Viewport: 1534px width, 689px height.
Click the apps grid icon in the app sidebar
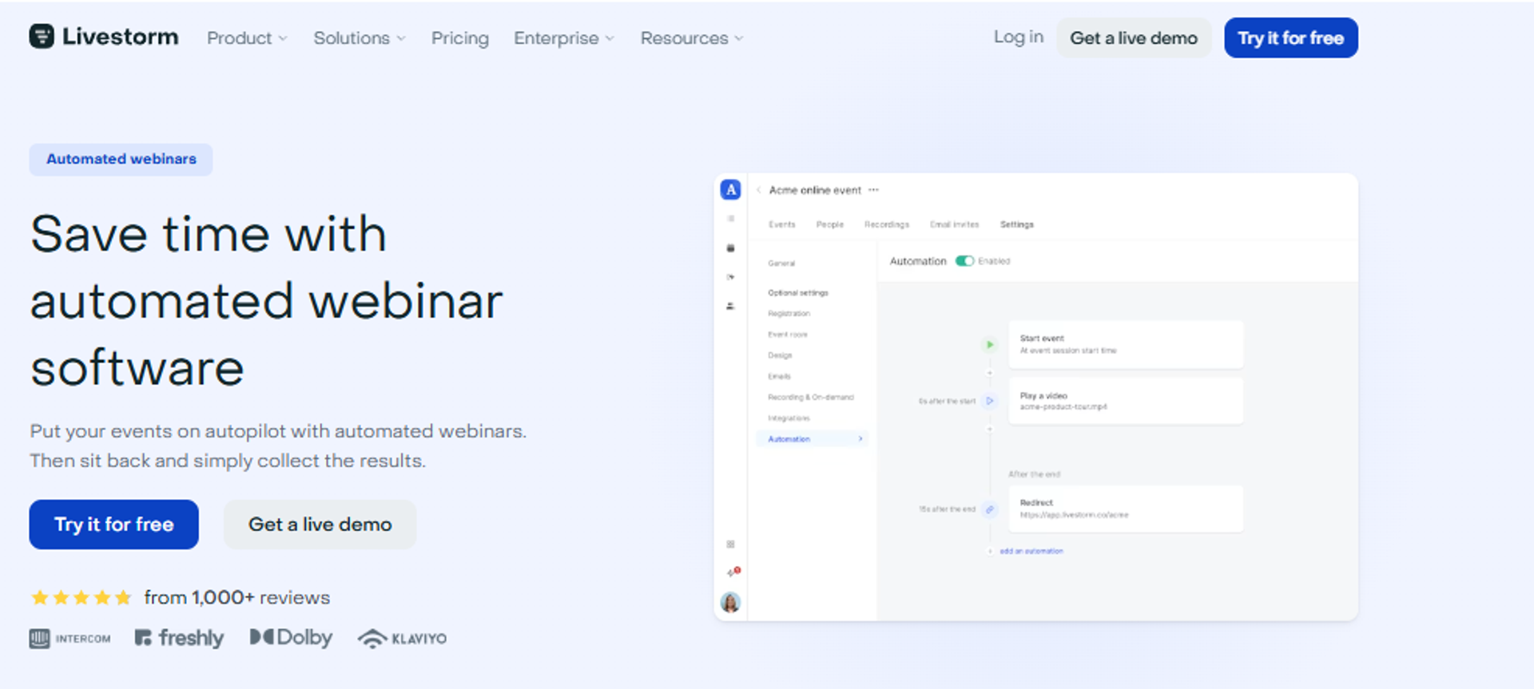(730, 544)
